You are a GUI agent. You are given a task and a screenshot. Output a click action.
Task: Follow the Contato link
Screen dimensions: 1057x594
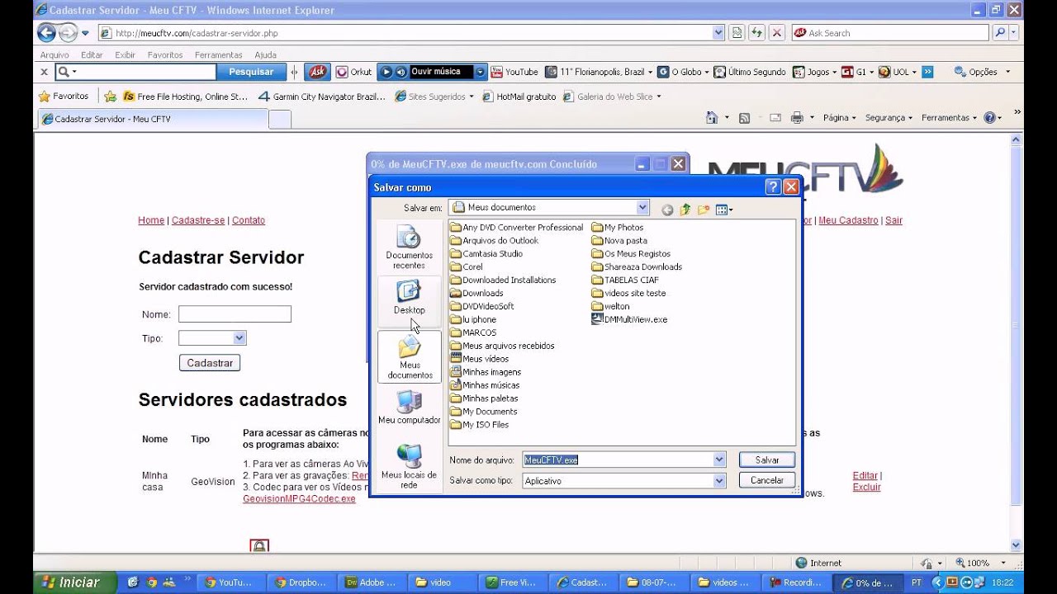point(249,220)
